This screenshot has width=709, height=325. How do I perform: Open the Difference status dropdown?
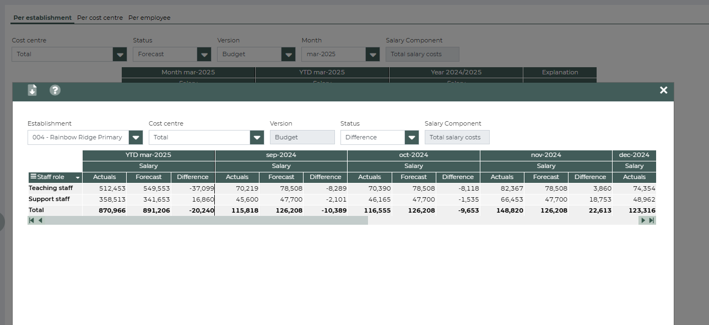[x=412, y=138]
